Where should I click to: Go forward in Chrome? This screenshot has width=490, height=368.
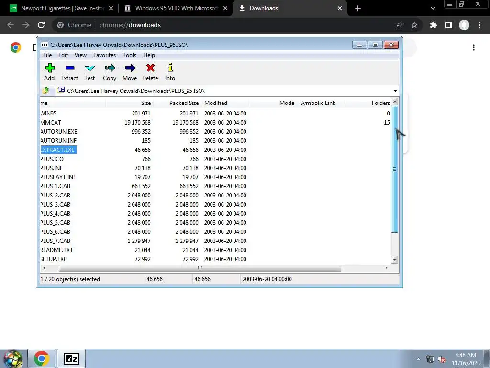coord(26,25)
